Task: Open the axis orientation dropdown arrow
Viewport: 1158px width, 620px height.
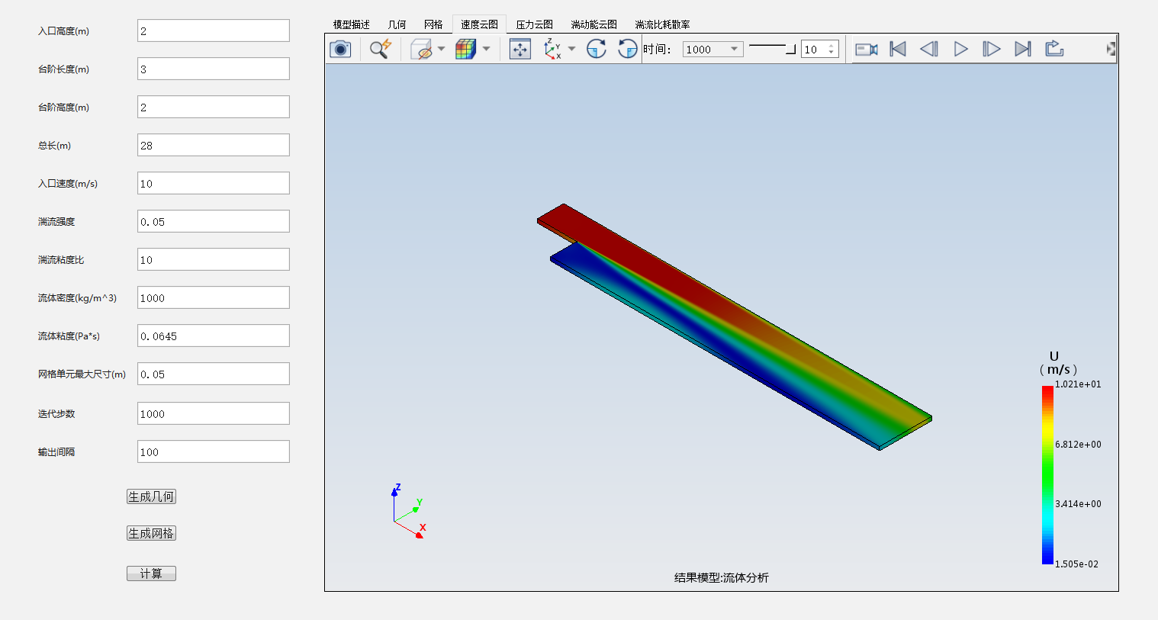Action: 571,50
